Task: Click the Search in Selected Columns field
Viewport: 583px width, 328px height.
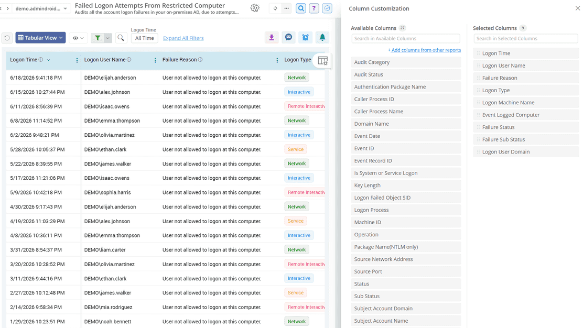Action: pyautogui.click(x=526, y=38)
